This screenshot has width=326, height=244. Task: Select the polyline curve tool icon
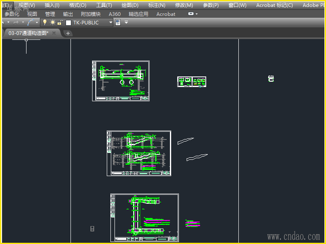(31, 22)
